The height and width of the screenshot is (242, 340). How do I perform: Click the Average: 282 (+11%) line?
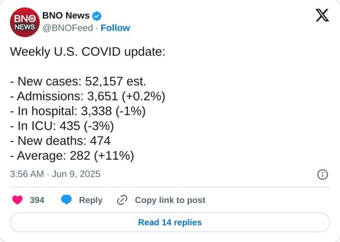point(72,156)
